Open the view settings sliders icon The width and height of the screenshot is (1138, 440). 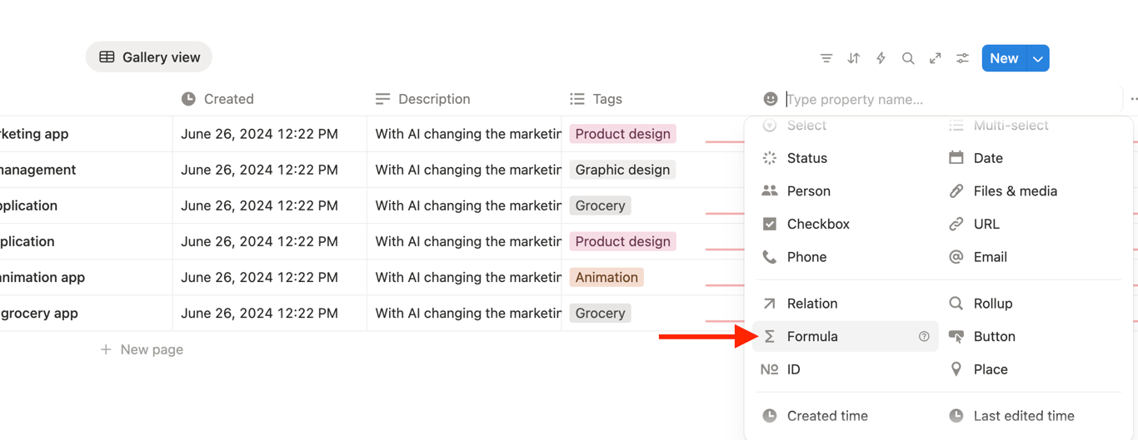[x=962, y=58]
